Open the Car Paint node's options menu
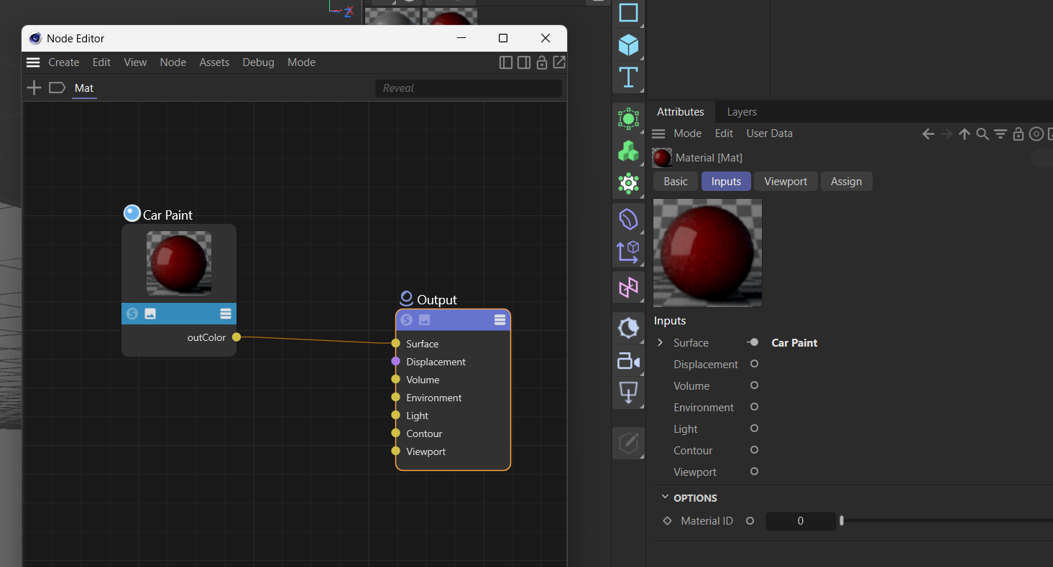The width and height of the screenshot is (1053, 567). tap(226, 314)
